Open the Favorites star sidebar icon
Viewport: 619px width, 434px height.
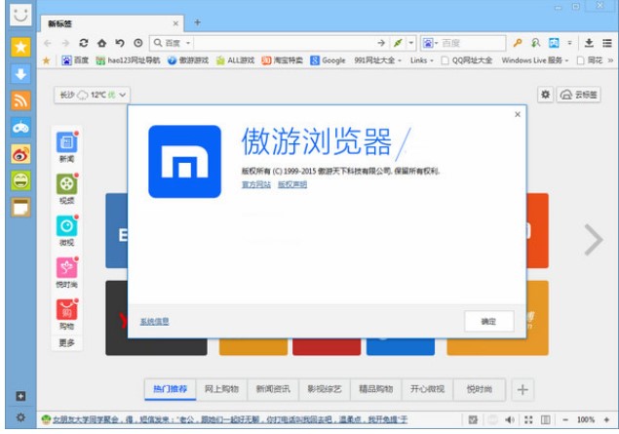click(x=20, y=48)
